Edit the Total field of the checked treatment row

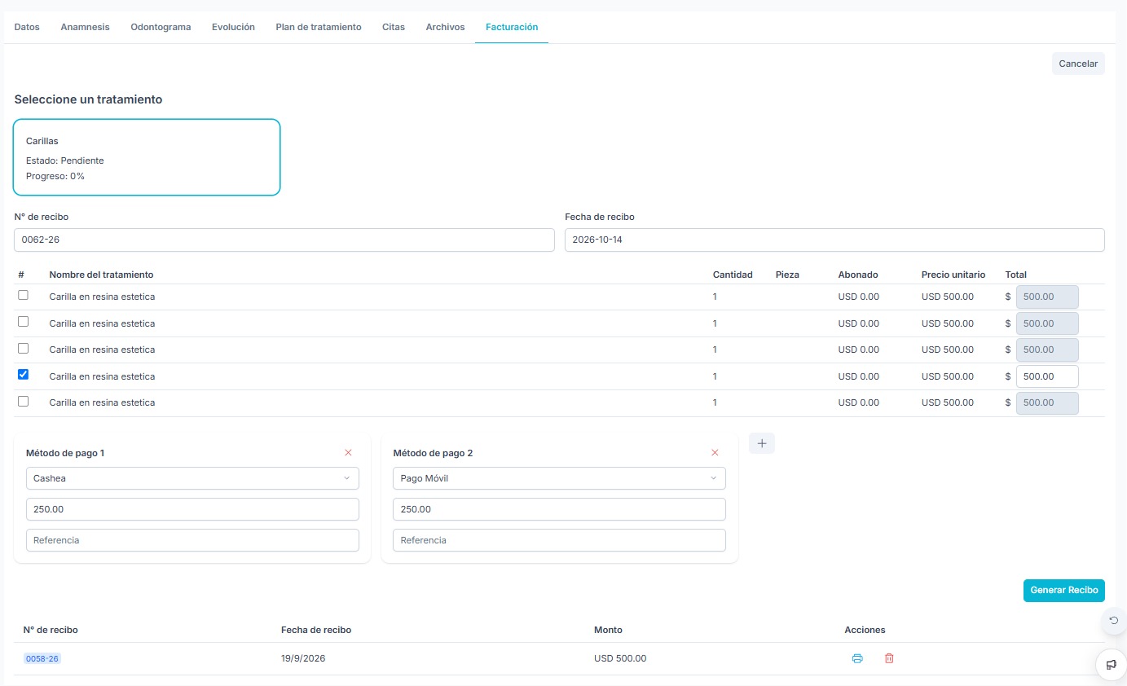[x=1047, y=376]
